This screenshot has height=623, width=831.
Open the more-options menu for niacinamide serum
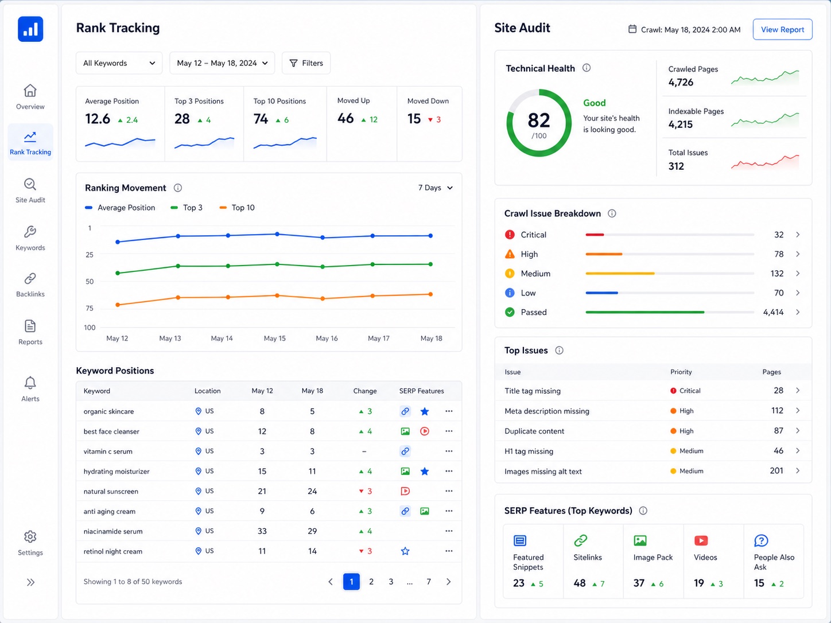449,531
